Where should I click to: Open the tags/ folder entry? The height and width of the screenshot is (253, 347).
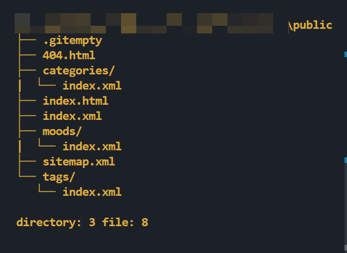[59, 177]
